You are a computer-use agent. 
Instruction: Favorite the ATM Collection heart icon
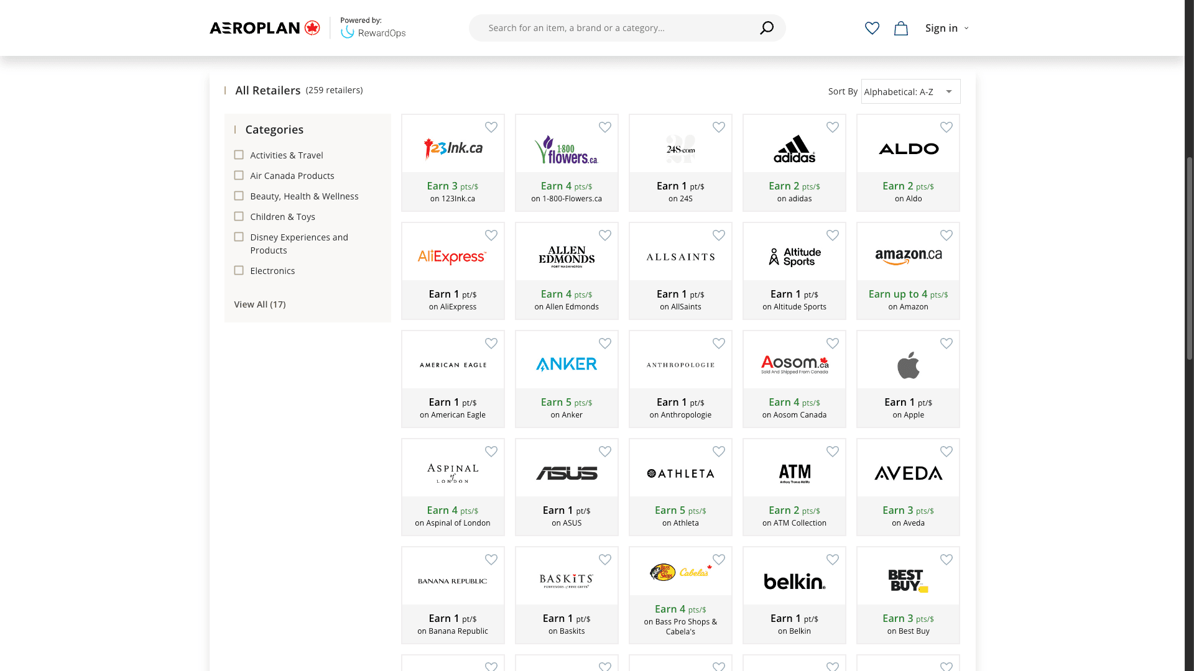(833, 451)
